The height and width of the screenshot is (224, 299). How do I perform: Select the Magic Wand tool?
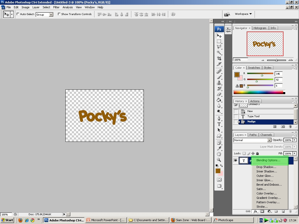(x=219, y=52)
